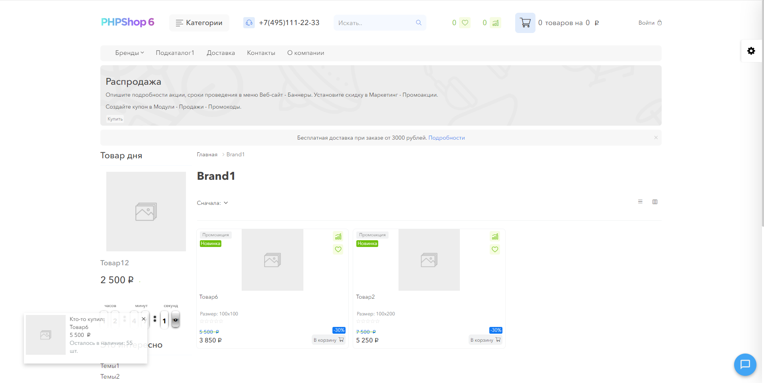The width and height of the screenshot is (764, 383).
Task: Open the shopping cart icon
Action: tap(525, 23)
